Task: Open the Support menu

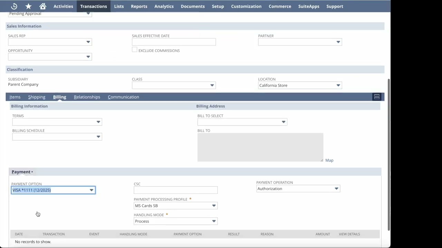Action: (x=335, y=6)
